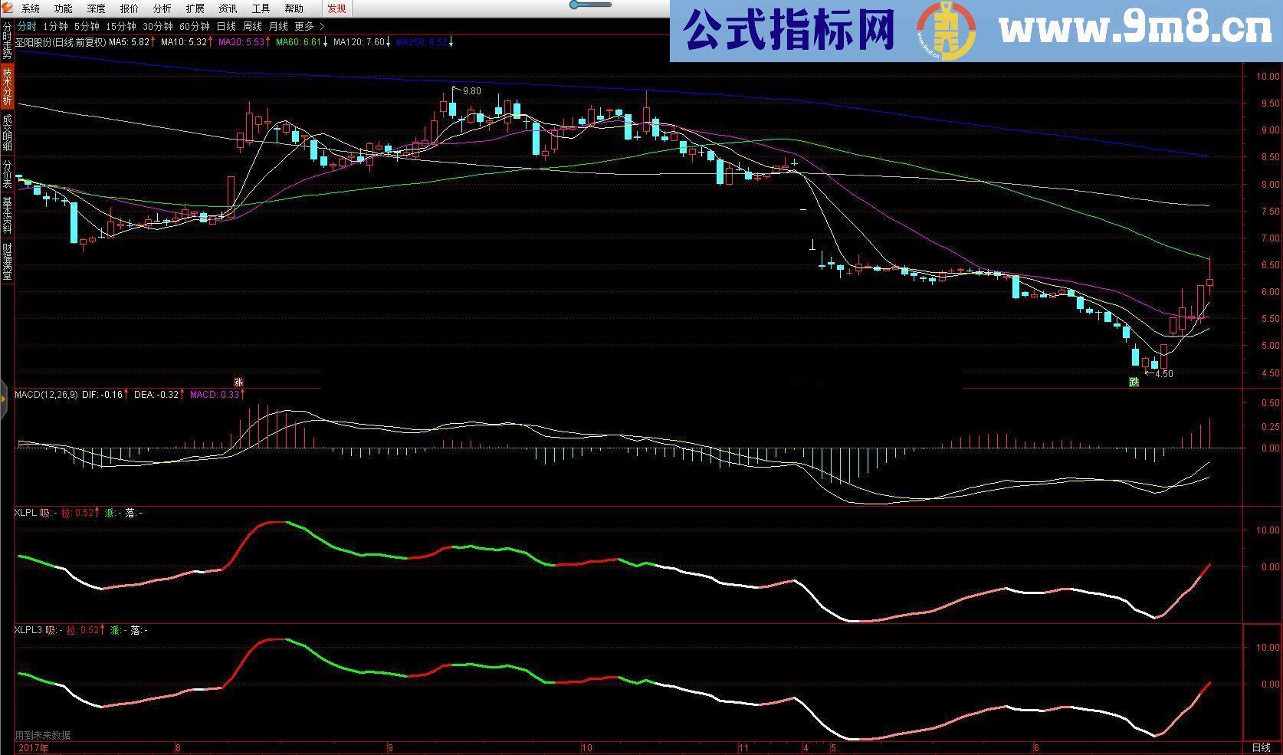Open the 财福满堂 sidebar panel
Viewport: 1283px width, 755px height.
tap(6, 261)
